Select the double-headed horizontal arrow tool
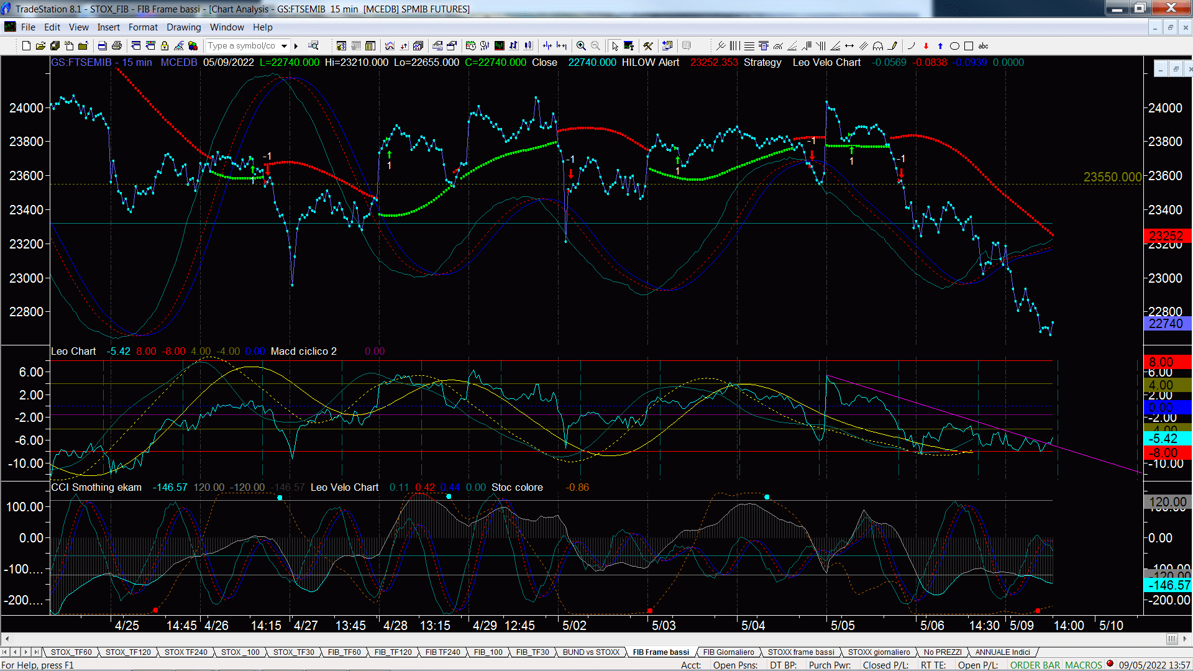Viewport: 1193px width, 671px height. [x=849, y=46]
